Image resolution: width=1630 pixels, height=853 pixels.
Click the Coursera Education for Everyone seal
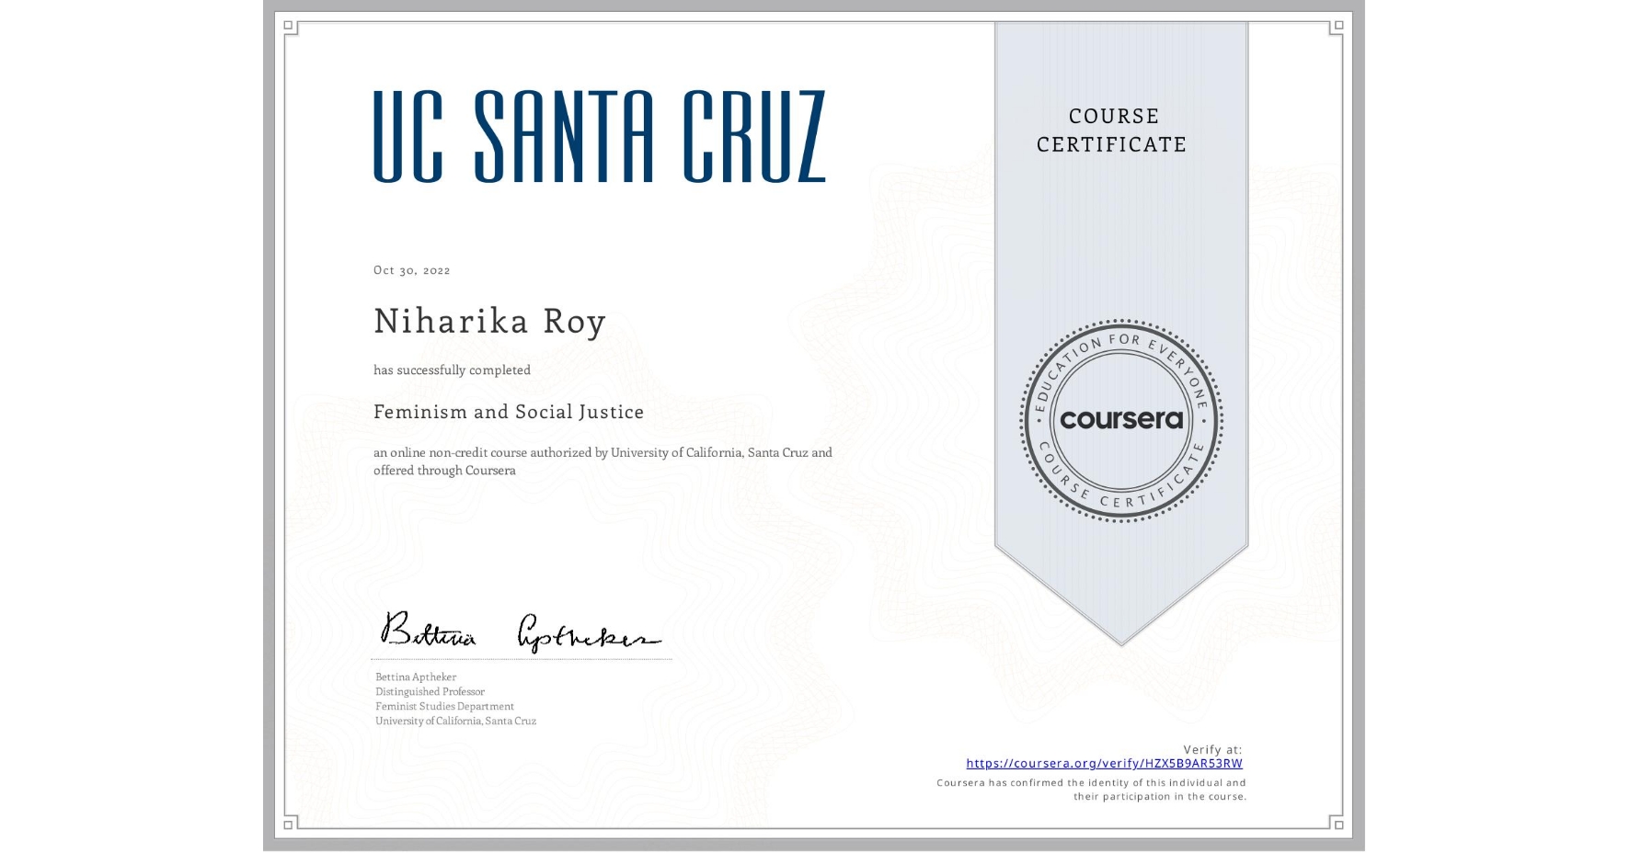[x=1120, y=420]
